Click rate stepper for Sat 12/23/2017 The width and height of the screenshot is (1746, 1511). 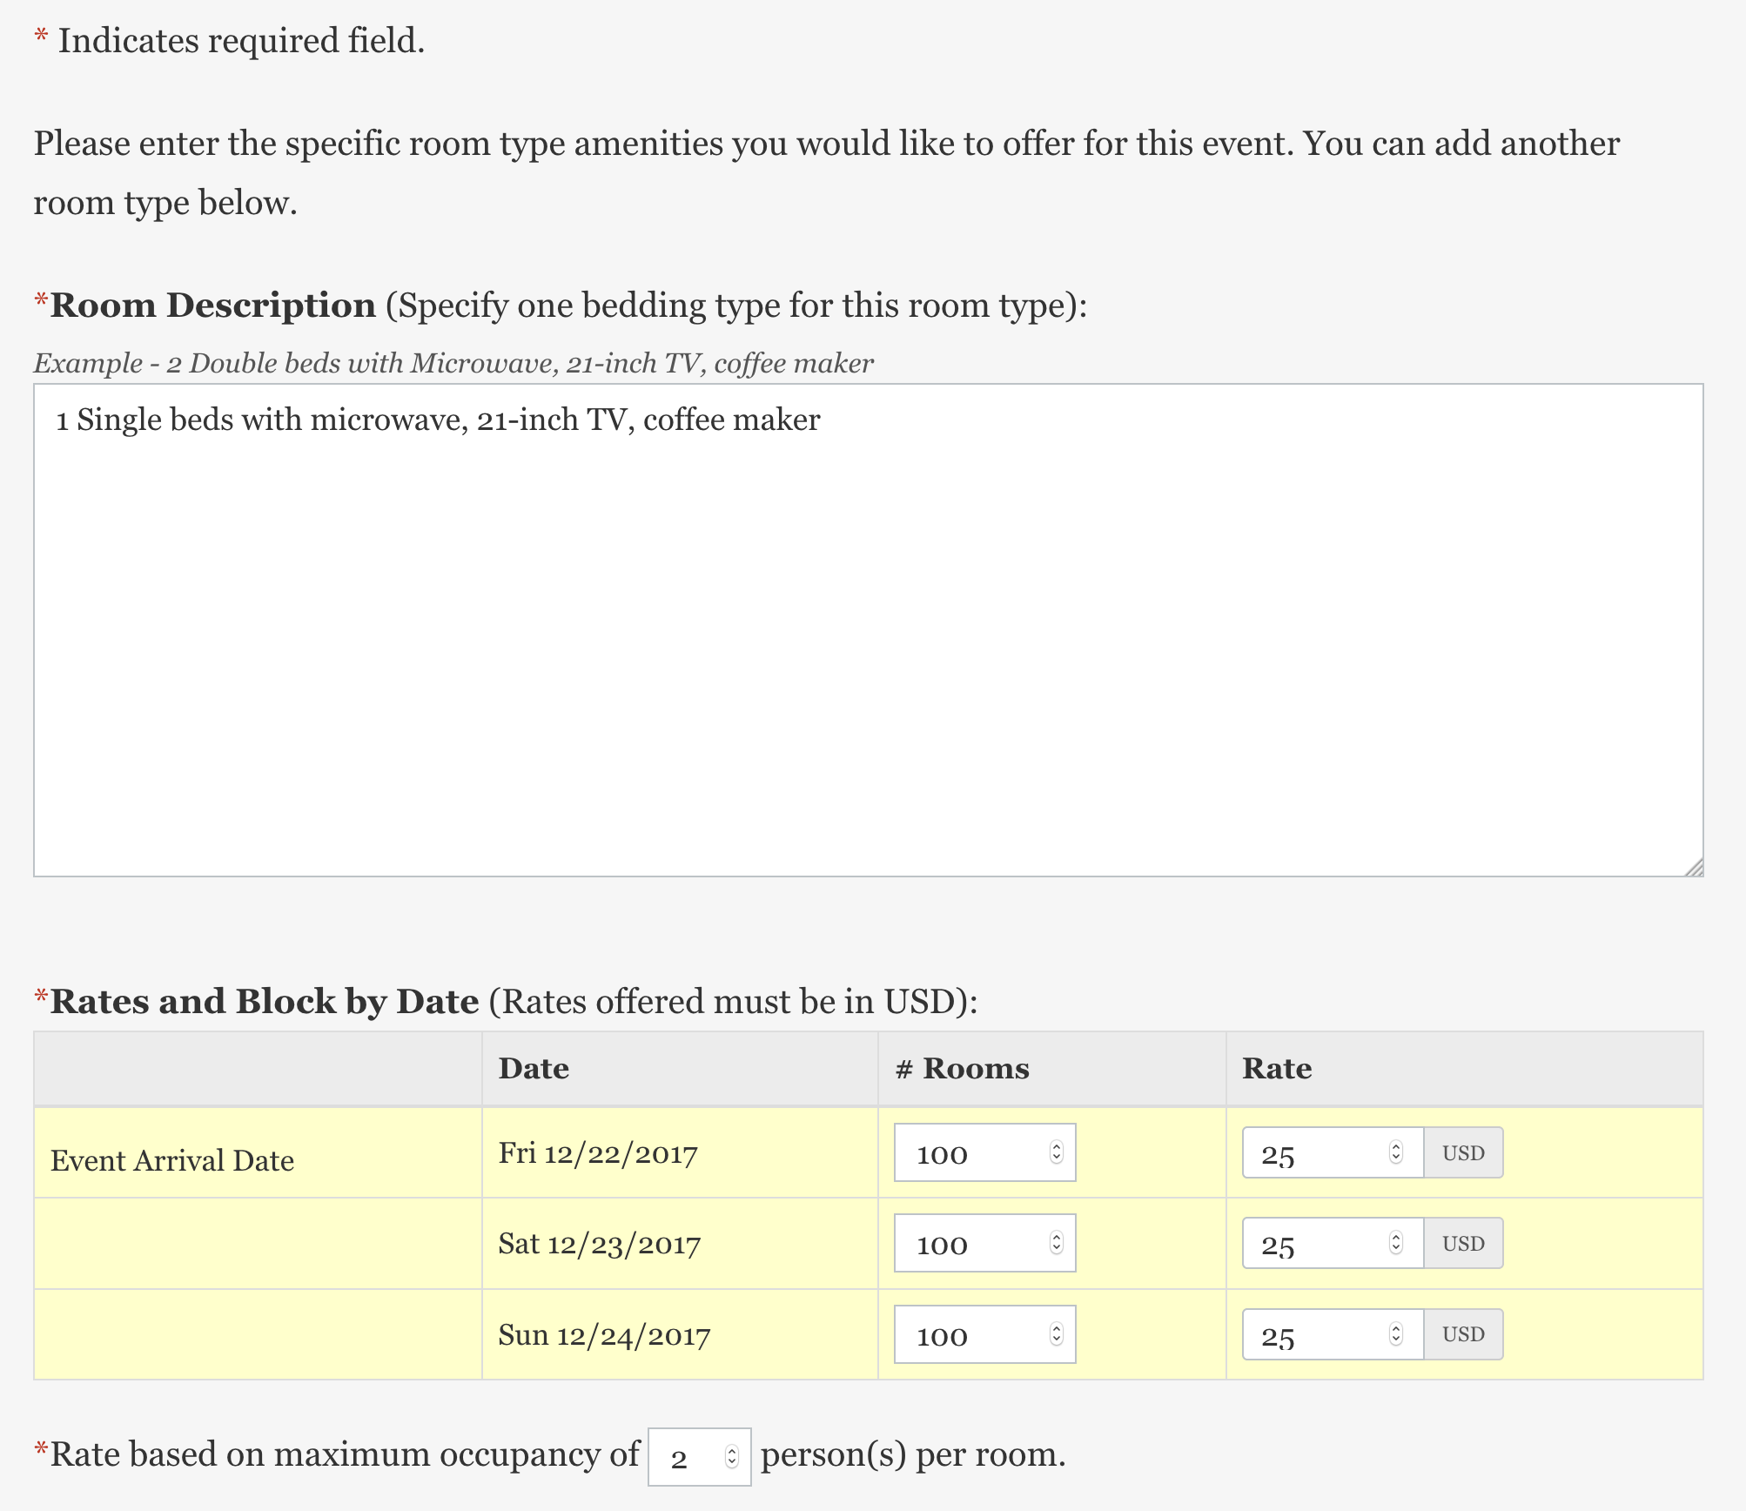pyautogui.click(x=1395, y=1243)
